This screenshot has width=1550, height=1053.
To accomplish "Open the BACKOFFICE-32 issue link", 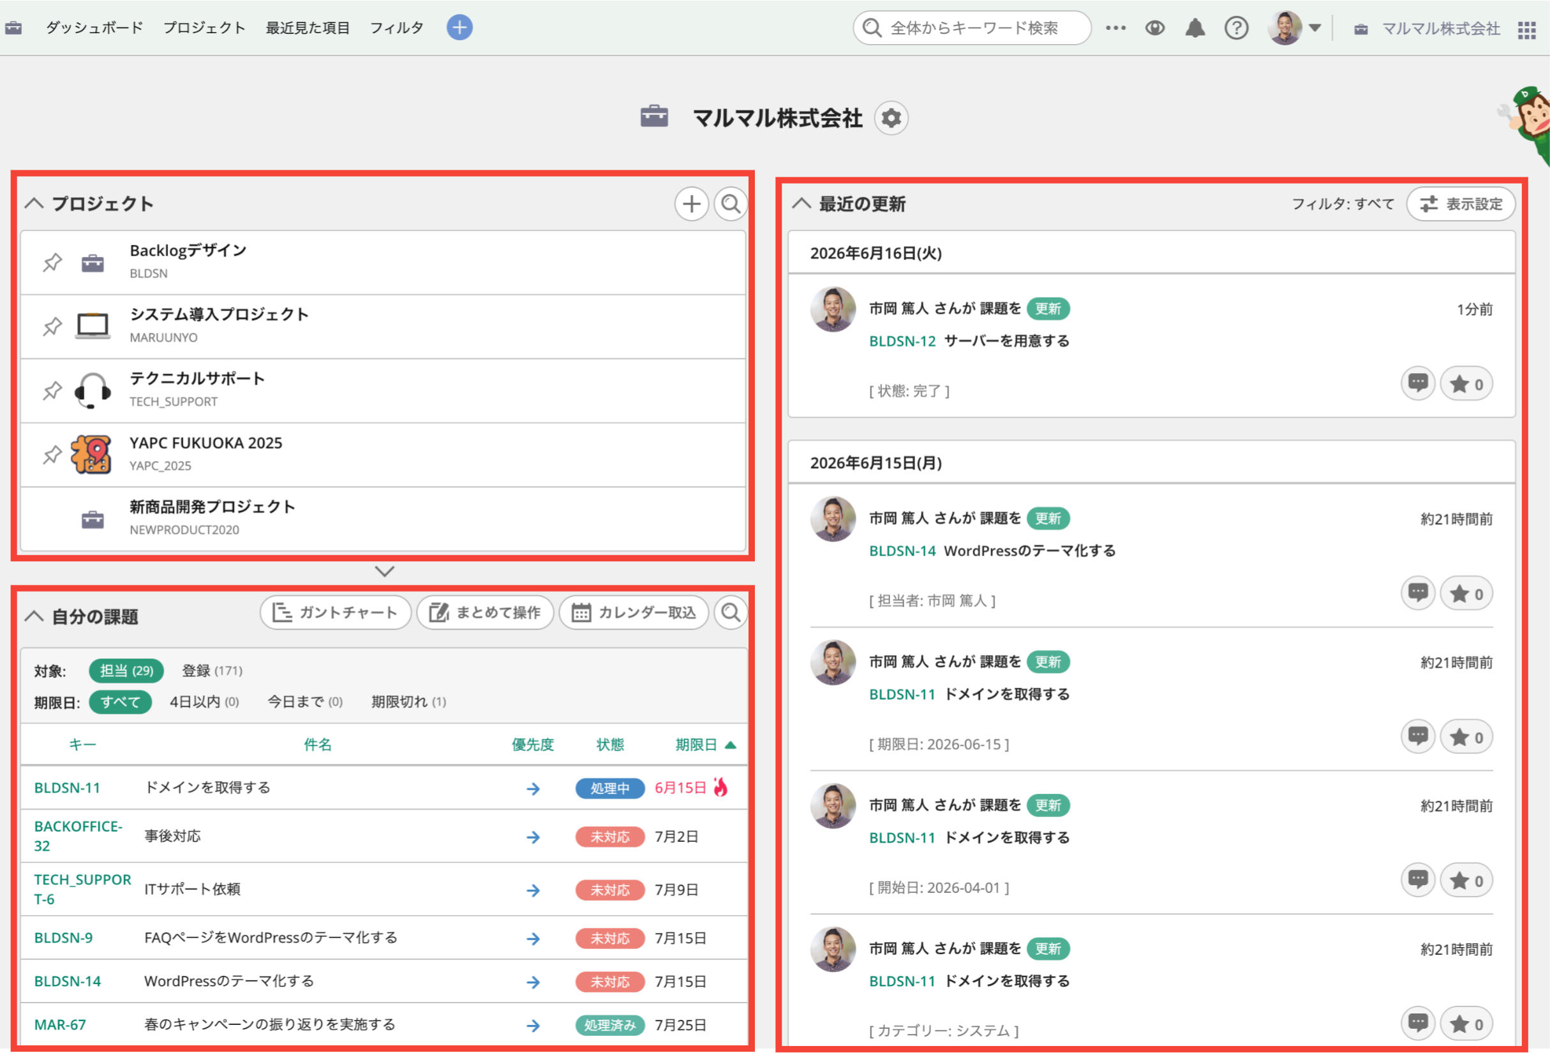I will tap(78, 836).
